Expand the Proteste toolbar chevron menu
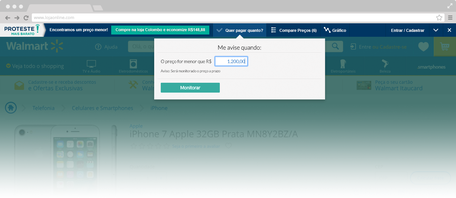456x198 pixels. click(x=436, y=30)
